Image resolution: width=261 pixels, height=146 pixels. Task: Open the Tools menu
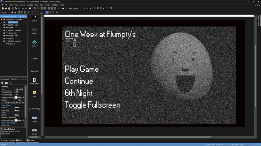tap(47, 5)
